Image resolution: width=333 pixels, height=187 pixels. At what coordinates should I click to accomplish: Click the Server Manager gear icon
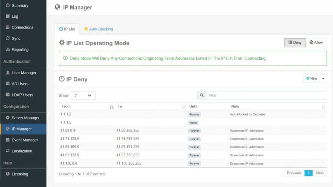click(8, 118)
